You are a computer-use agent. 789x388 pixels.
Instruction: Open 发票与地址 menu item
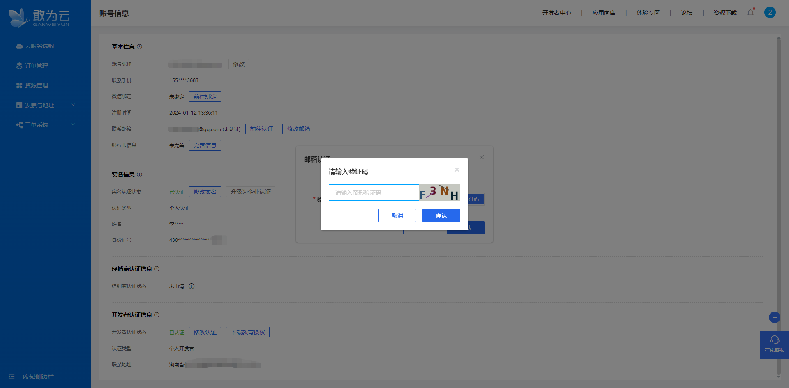(x=39, y=105)
